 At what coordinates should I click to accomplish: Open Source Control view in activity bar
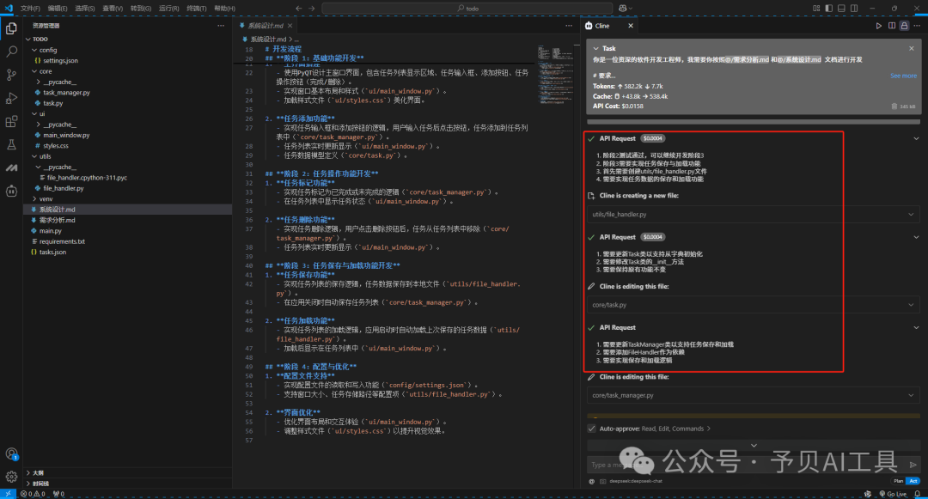[x=11, y=75]
